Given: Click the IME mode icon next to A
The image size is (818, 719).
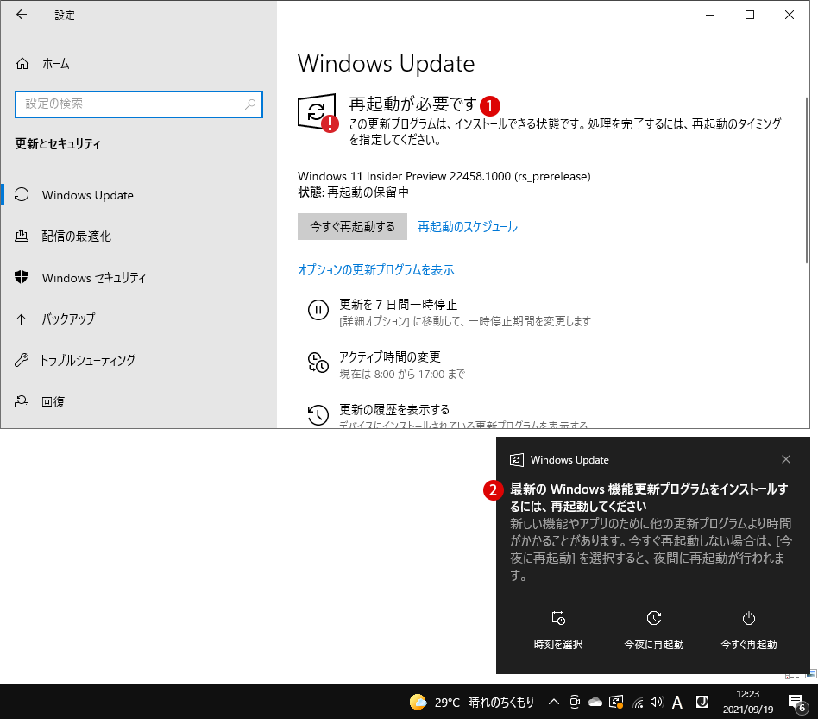Looking at the screenshot, I should pos(702,703).
